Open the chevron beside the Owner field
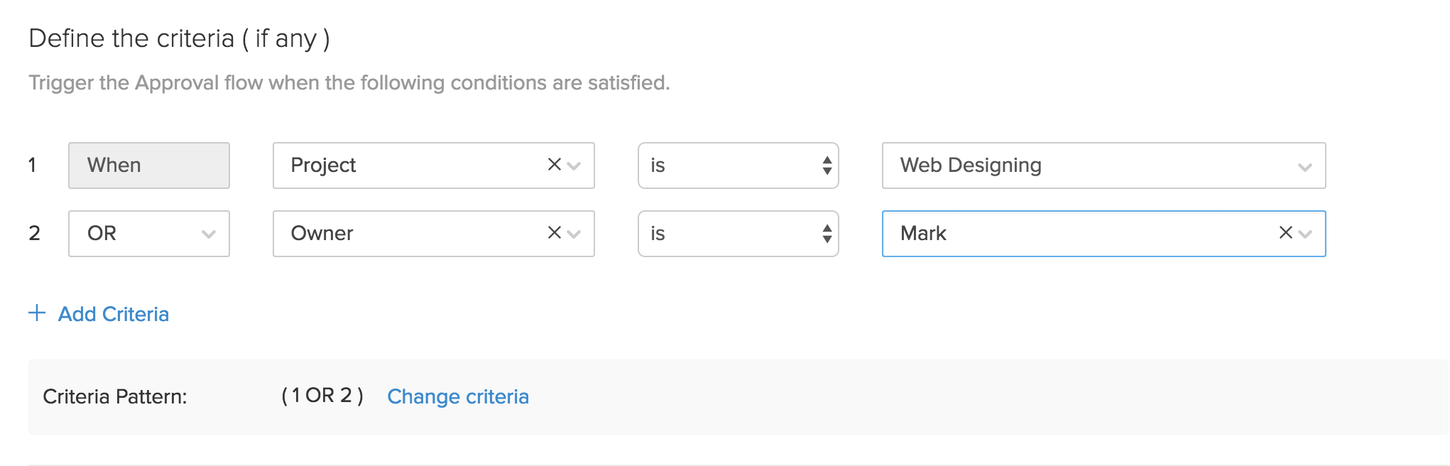The height and width of the screenshot is (466, 1450). pyautogui.click(x=575, y=234)
